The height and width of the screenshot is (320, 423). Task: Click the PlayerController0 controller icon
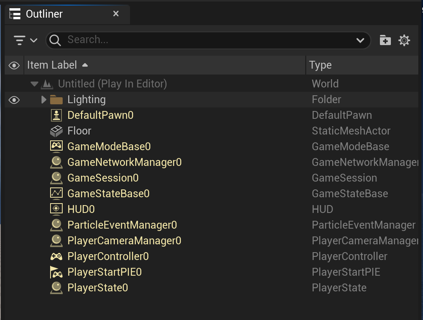click(x=56, y=256)
